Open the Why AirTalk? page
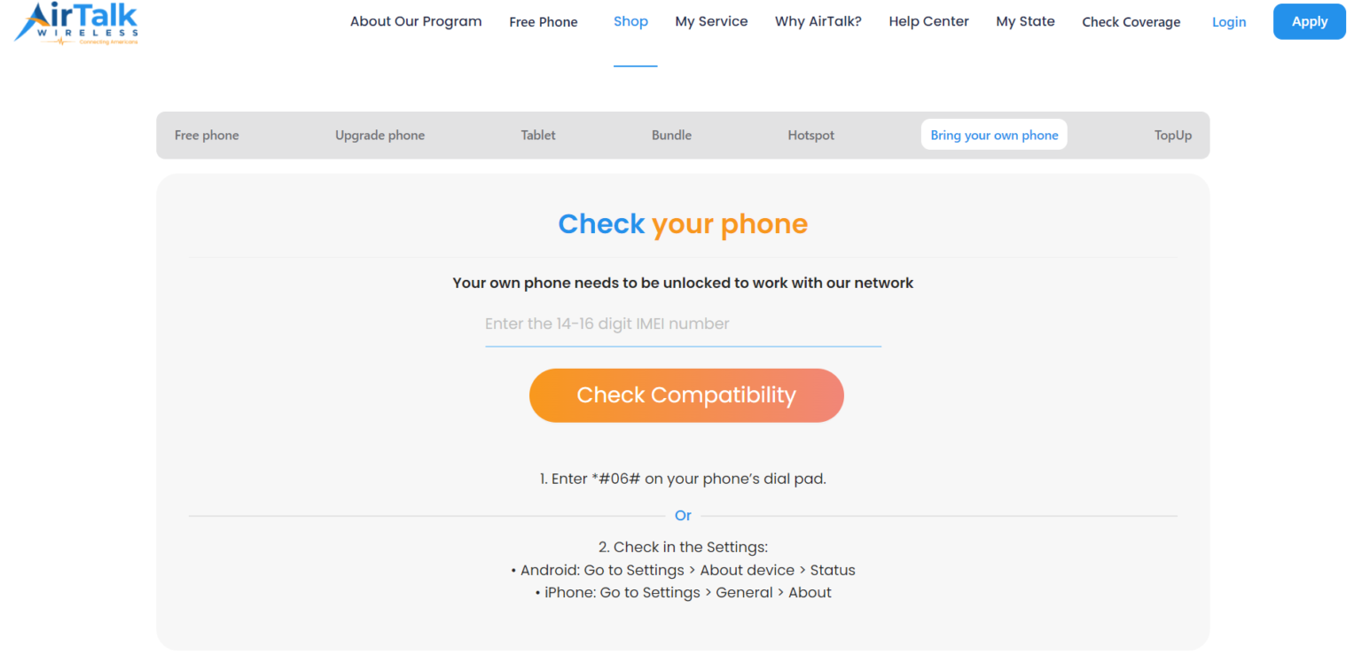This screenshot has height=655, width=1362. [x=818, y=21]
